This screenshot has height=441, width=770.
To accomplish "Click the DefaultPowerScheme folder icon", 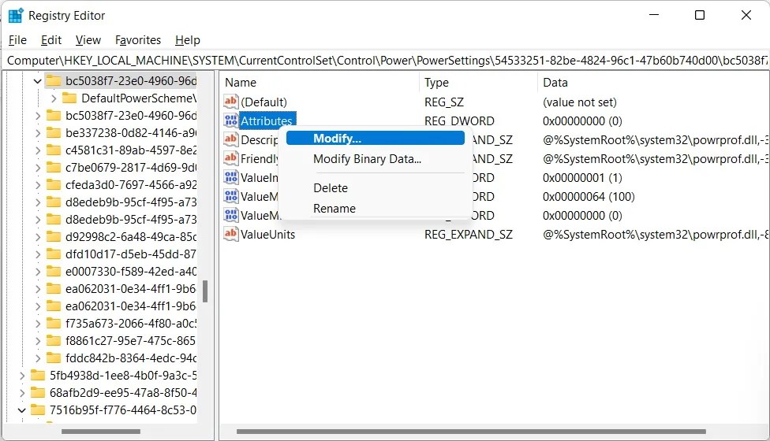I will (x=69, y=98).
